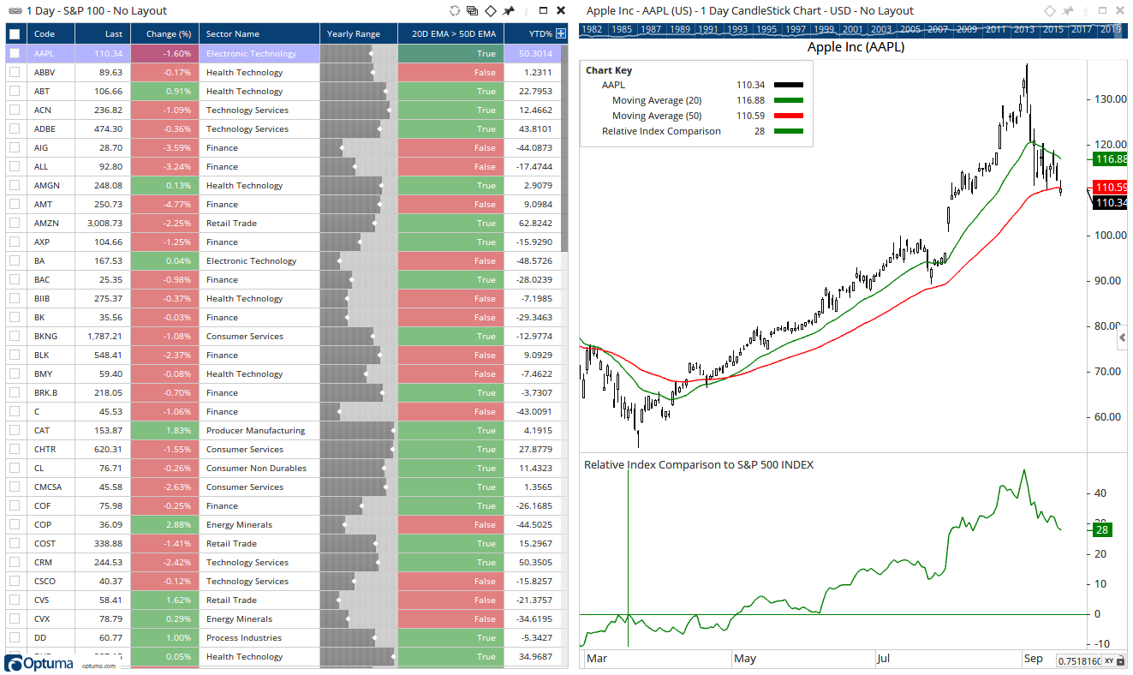The height and width of the screenshot is (675, 1133).
Task: Expand the side panel arrow on chart
Action: tap(1122, 339)
